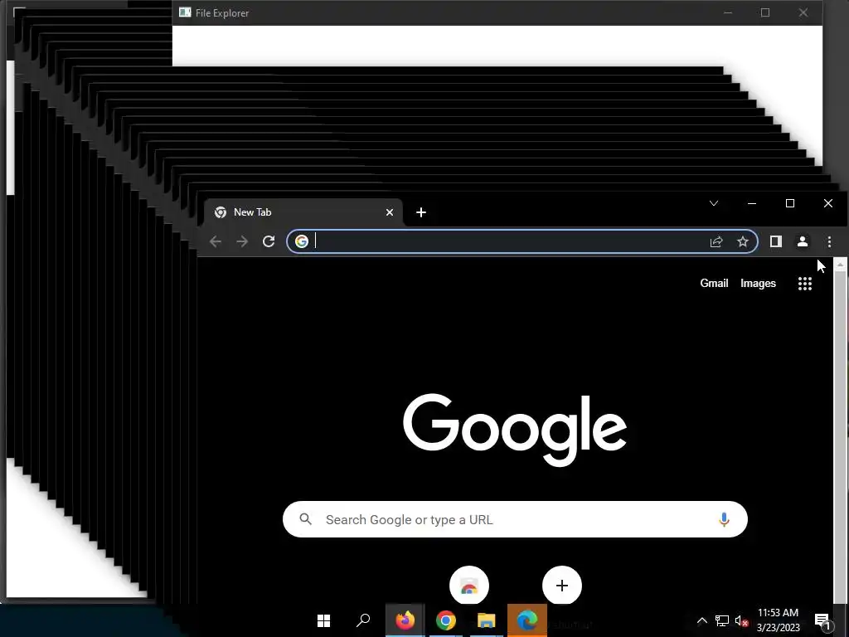Open Microsoft Edge from the taskbar
Image resolution: width=849 pixels, height=637 pixels.
[526, 620]
